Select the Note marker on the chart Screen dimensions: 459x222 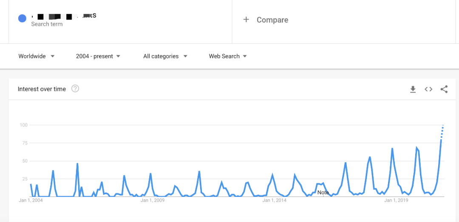323,192
